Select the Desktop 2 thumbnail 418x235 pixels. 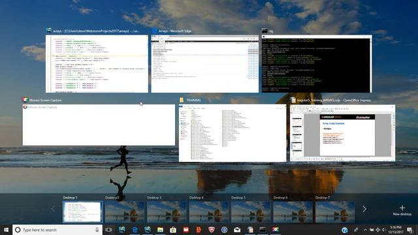click(x=125, y=211)
